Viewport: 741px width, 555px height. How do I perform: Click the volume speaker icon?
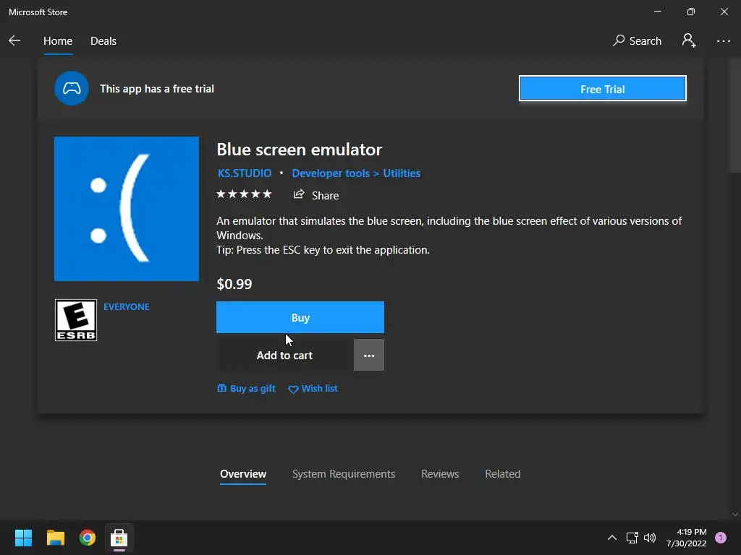click(x=650, y=538)
